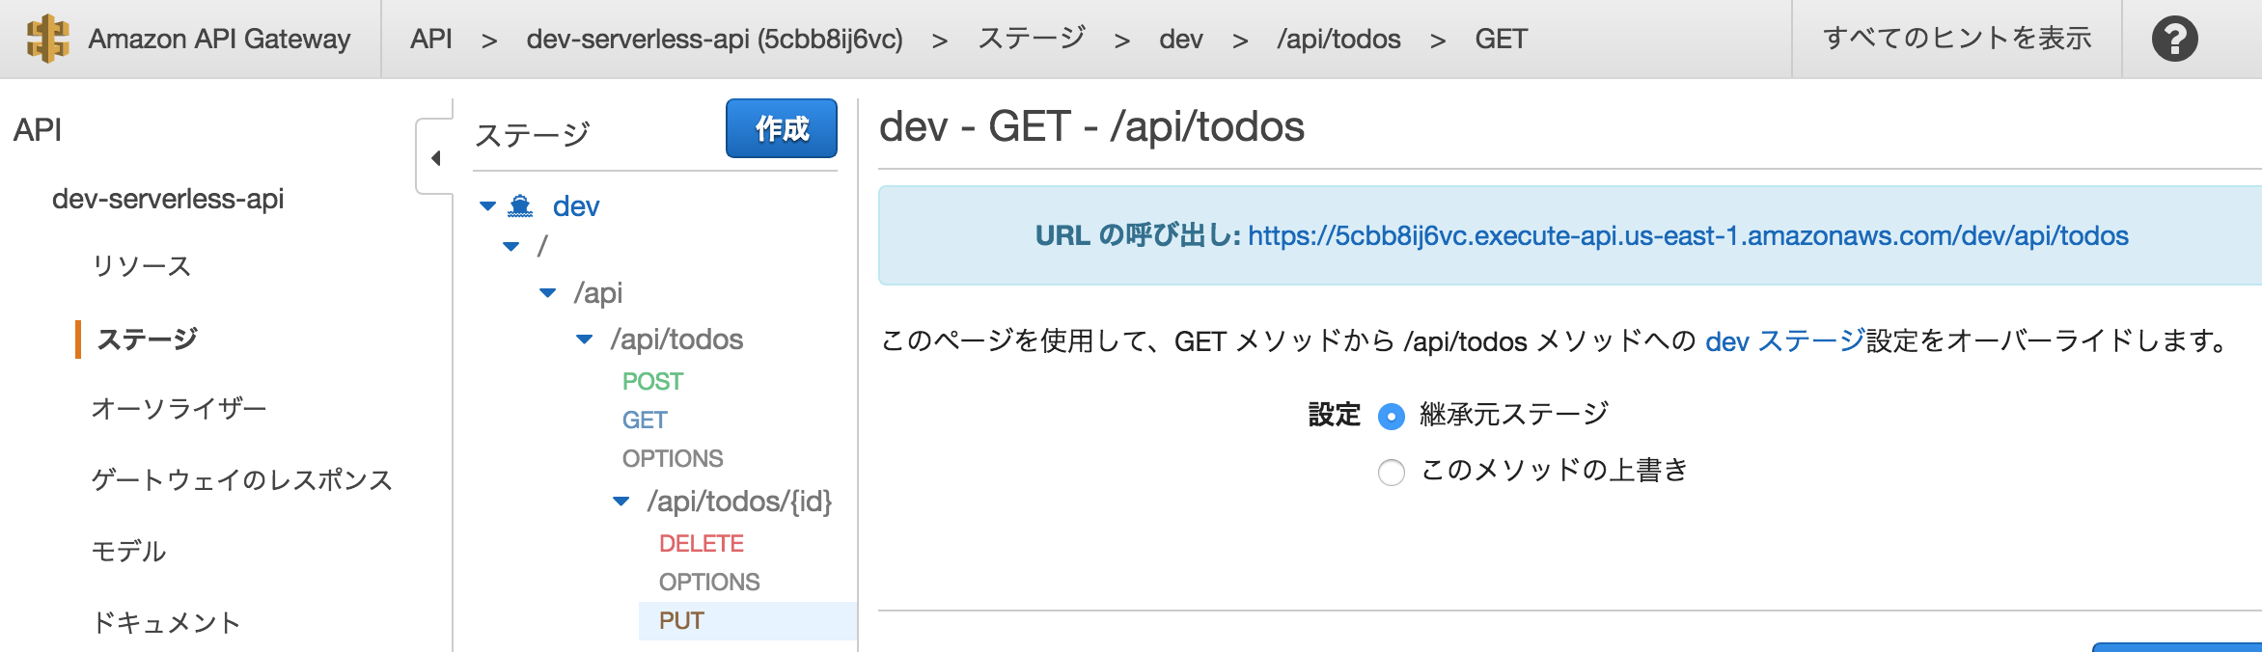The height and width of the screenshot is (652, 2262).
Task: Select the DELETE method under /api/todos/{id}
Action: tap(702, 544)
